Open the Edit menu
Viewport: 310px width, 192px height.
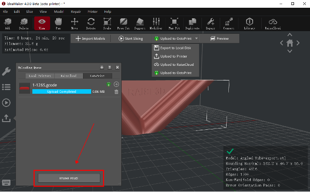[x=16, y=12]
